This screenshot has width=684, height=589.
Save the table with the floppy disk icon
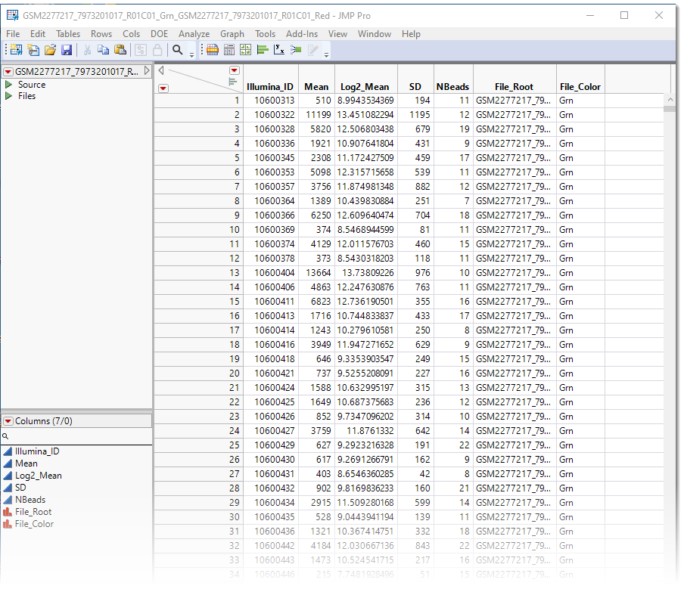tap(67, 50)
